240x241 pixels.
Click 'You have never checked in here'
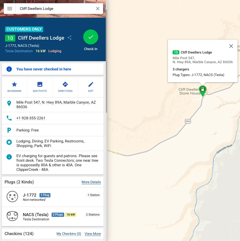pyautogui.click(x=44, y=69)
